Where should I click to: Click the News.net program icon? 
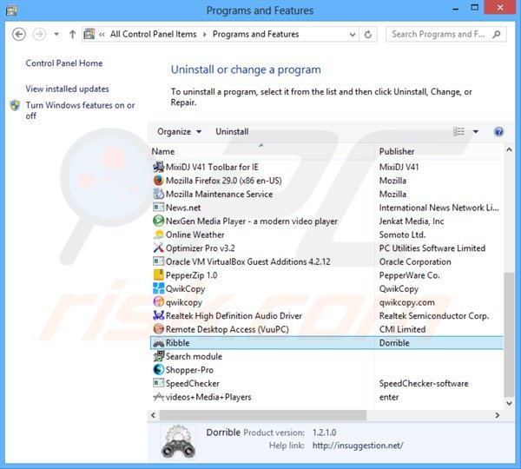pyautogui.click(x=159, y=208)
